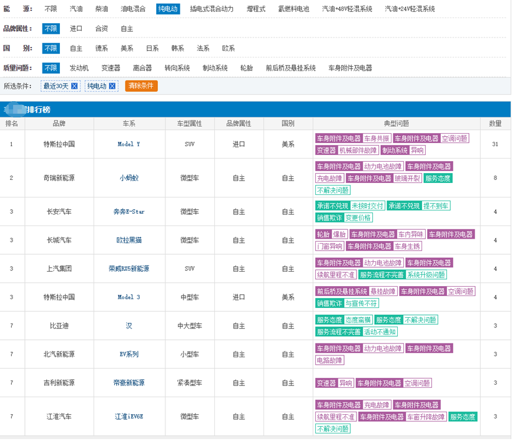Filter country by 法系

[203, 48]
